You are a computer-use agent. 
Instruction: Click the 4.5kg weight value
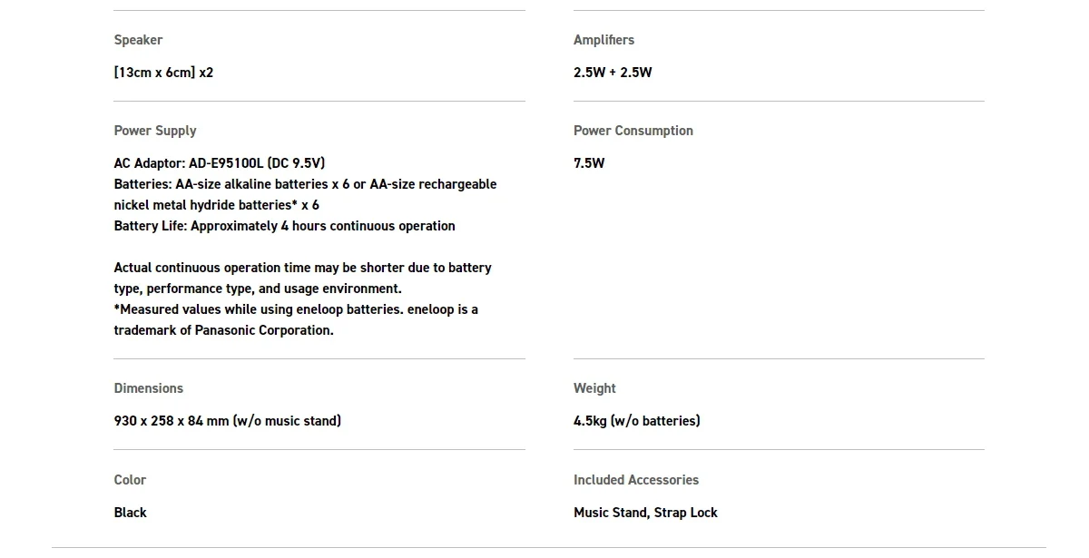(x=636, y=421)
